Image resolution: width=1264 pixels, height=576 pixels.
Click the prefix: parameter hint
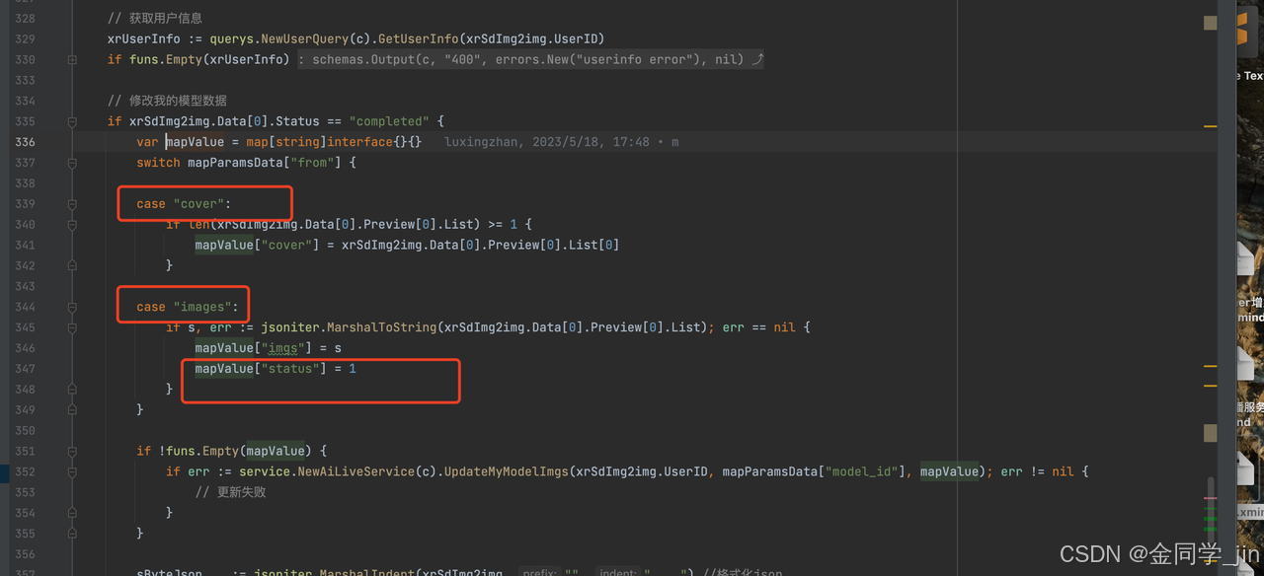539,573
